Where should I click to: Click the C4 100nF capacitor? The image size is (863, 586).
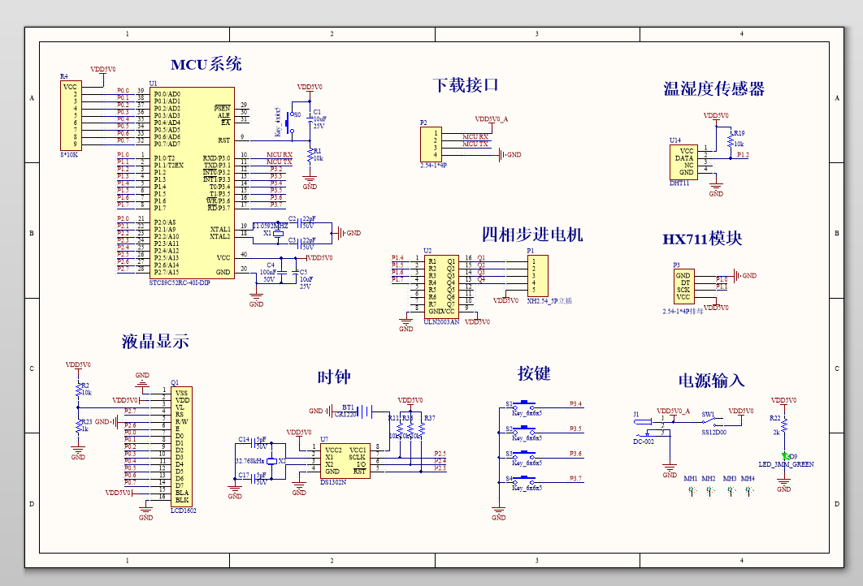coord(281,272)
